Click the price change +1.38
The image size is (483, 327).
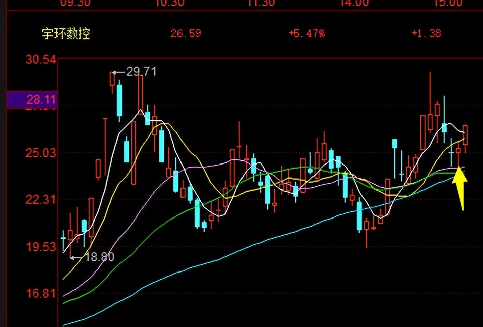(x=427, y=33)
